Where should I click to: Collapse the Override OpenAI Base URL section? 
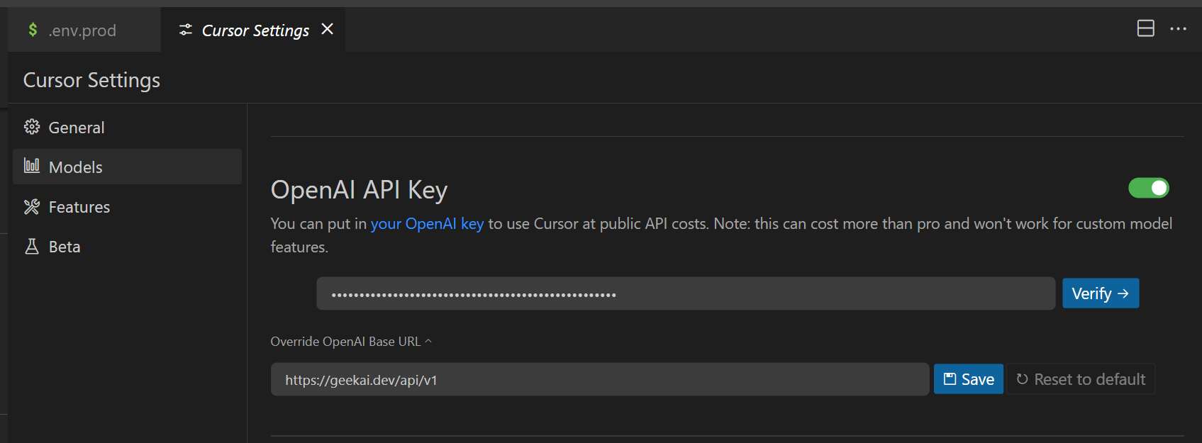click(x=351, y=342)
